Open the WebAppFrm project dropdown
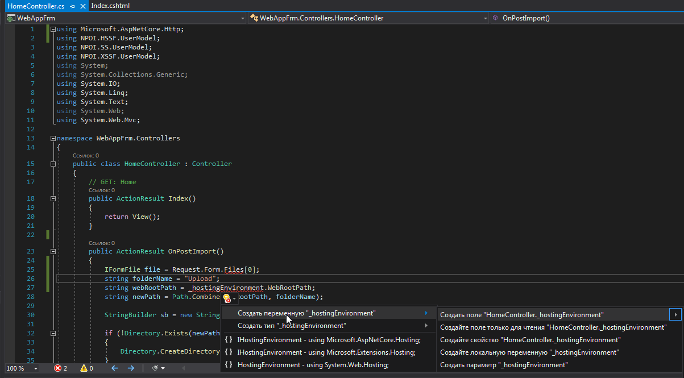Viewport: 684px width, 378px height. (242, 18)
